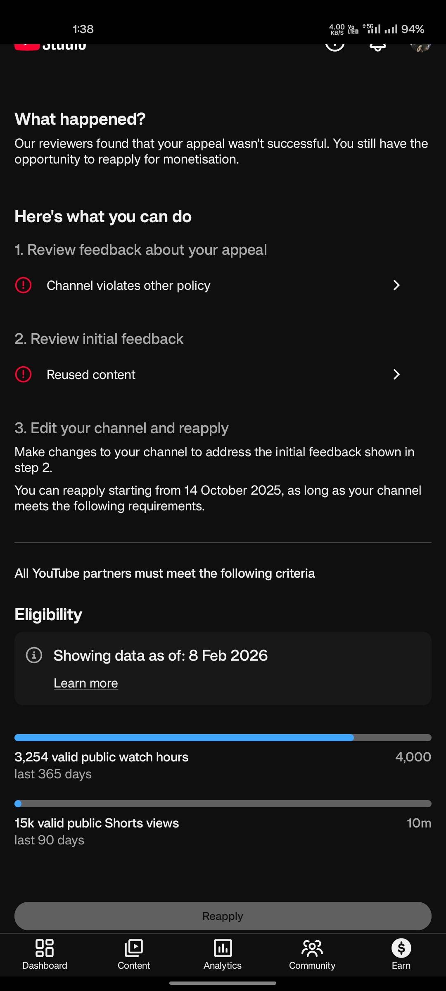Viewport: 446px width, 991px height.
Task: Open the Dashboard grid icon
Action: (45, 948)
